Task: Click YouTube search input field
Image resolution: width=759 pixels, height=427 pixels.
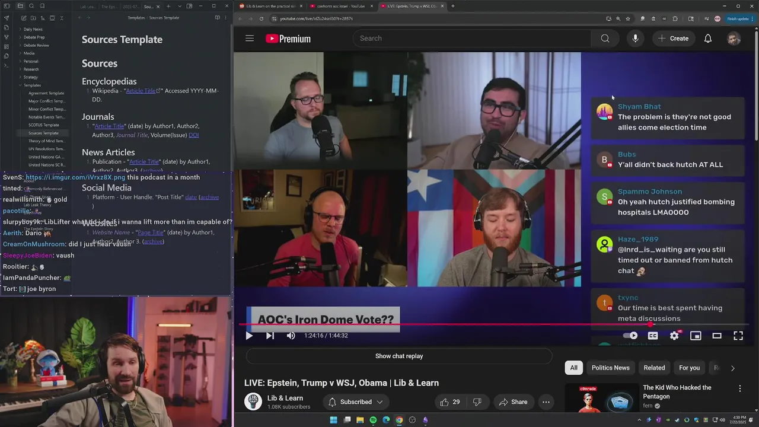Action: 472,39
